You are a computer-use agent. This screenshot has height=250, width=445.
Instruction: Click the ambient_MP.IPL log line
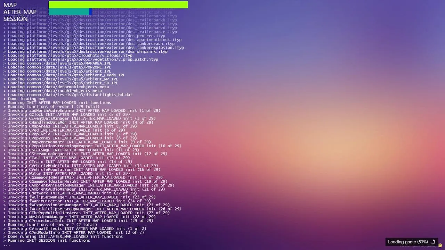click(x=61, y=79)
